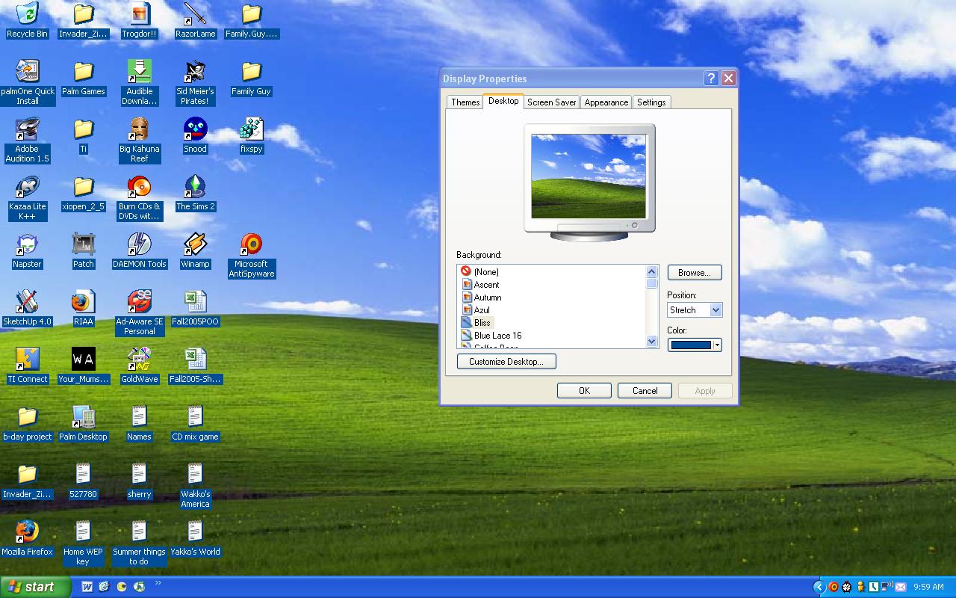956x598 pixels.
Task: Switch to the Screen Saver tab
Action: [552, 102]
